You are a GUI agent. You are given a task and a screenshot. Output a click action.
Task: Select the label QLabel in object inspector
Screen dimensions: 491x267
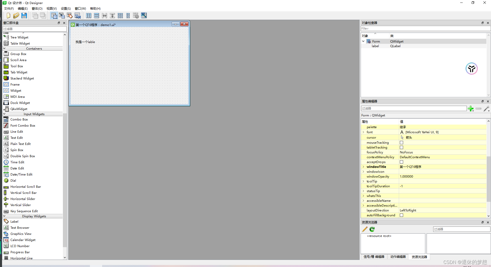(x=375, y=46)
